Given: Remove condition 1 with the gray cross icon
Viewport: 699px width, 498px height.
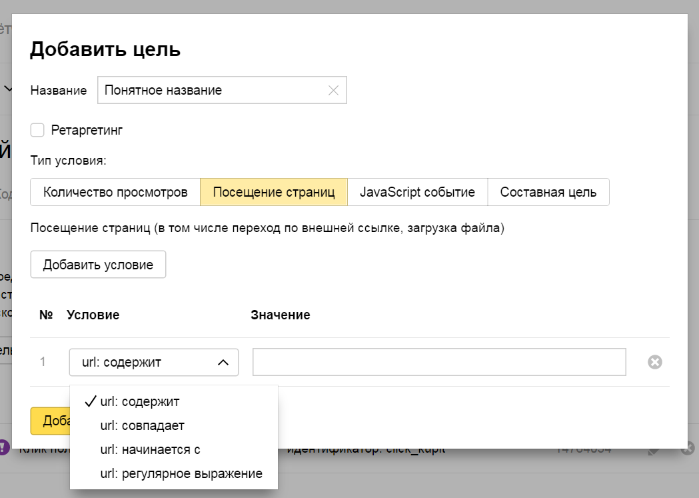Looking at the screenshot, I should point(655,362).
